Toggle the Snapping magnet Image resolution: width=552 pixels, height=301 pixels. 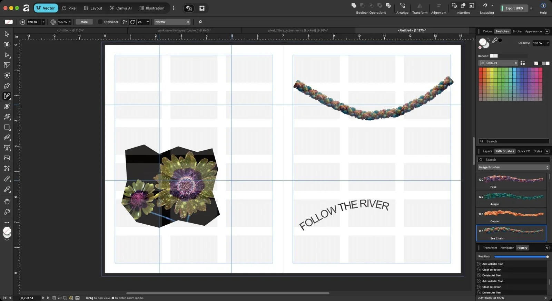[x=485, y=6]
